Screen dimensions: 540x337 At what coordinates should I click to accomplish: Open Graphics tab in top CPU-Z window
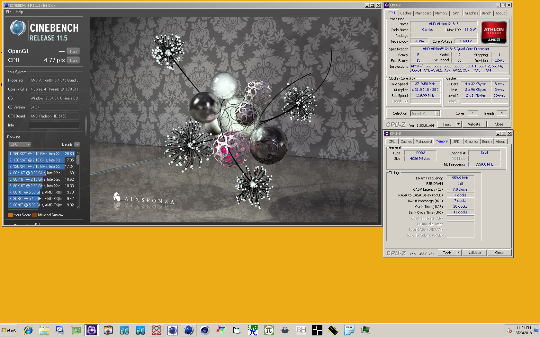(472, 13)
